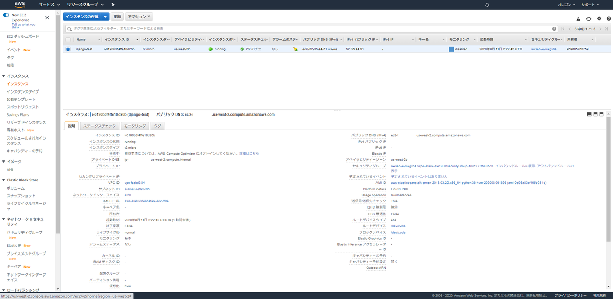The width and height of the screenshot is (613, 299).
Task: Toggle New EC2 Experience switch
Action: coord(6,16)
